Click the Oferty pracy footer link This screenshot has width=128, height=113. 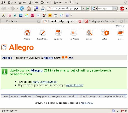pyautogui.click(x=41, y=96)
